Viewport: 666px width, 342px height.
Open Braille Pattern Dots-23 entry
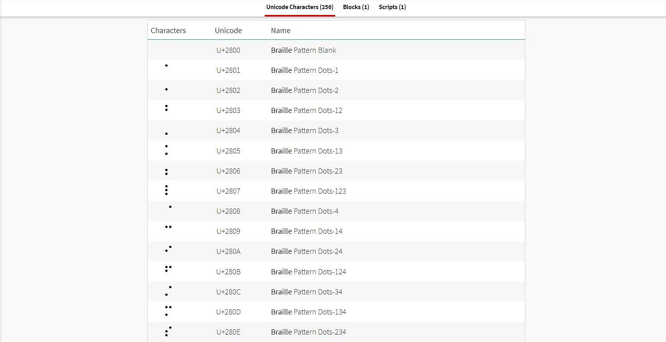coord(307,171)
